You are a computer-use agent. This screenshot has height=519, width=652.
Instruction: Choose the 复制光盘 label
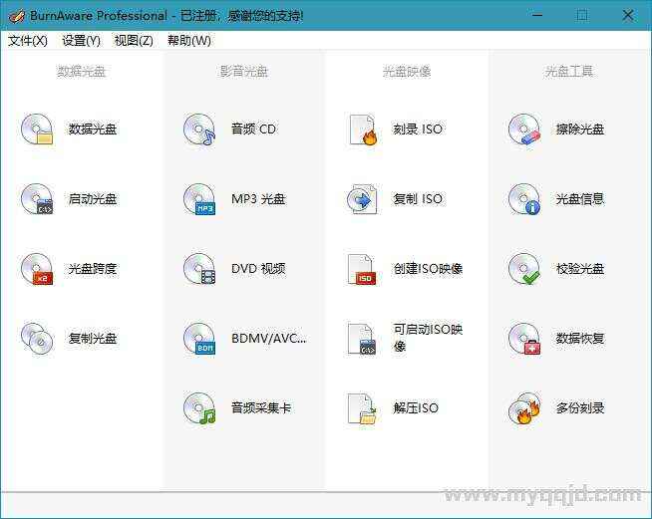[x=93, y=339]
